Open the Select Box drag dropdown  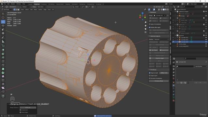point(42,7)
